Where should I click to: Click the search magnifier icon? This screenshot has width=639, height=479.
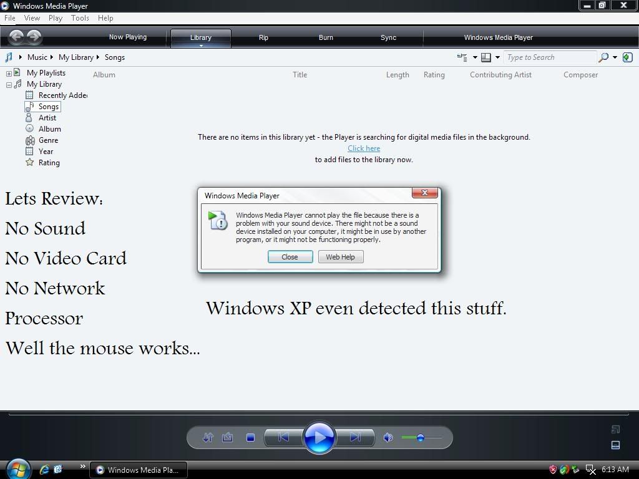(x=603, y=57)
